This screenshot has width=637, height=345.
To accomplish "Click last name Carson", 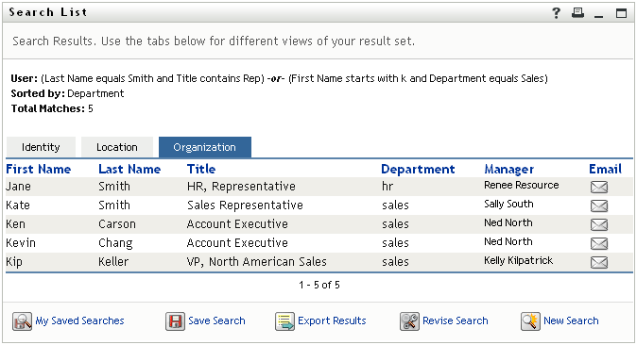I will 117,224.
